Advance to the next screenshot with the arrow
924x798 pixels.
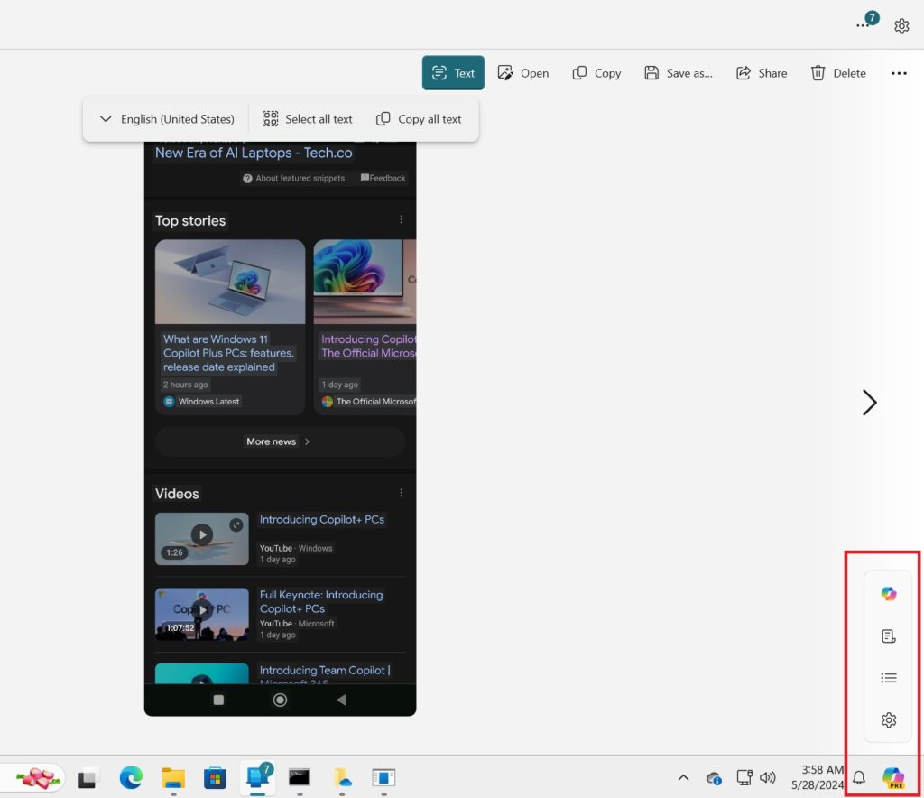[869, 403]
